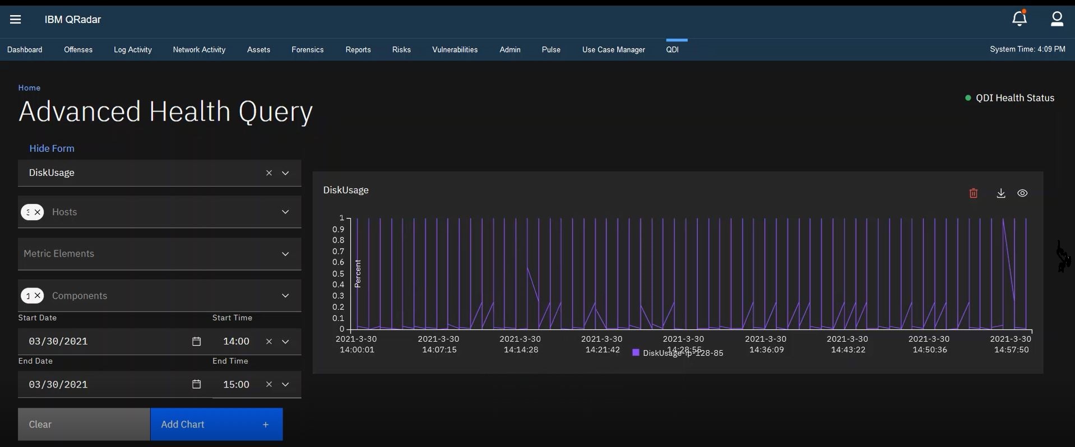Toggle DiskUsage chart visibility eye icon

[1023, 193]
